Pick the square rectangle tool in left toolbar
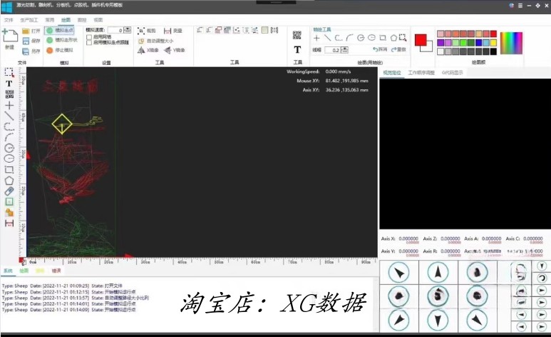This screenshot has height=337, width=551. point(9,169)
